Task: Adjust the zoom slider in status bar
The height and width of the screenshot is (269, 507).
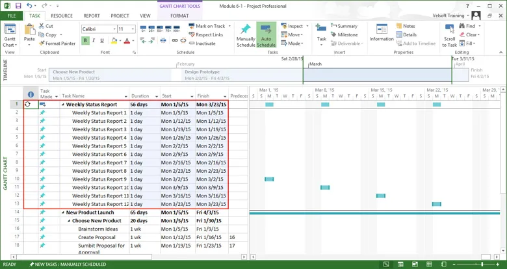Action: point(482,264)
